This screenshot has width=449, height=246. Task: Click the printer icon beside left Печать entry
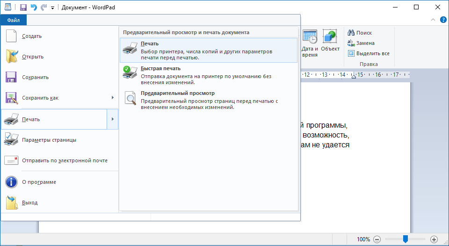click(11, 119)
